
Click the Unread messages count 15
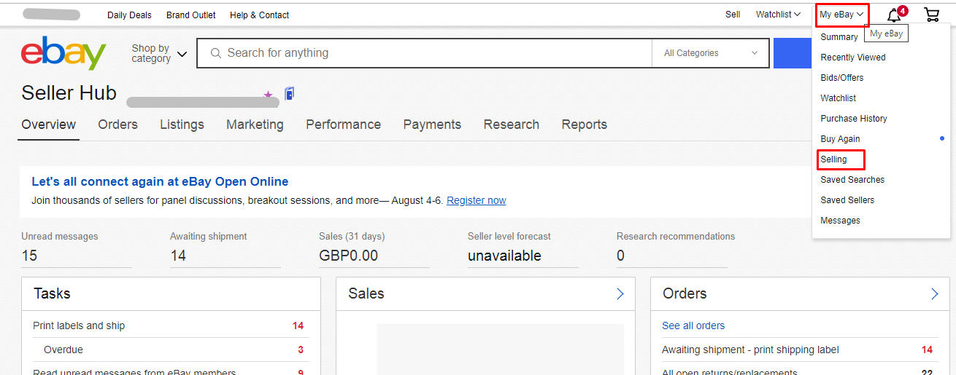(x=29, y=256)
